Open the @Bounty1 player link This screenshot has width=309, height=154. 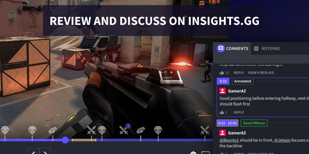point(229,140)
